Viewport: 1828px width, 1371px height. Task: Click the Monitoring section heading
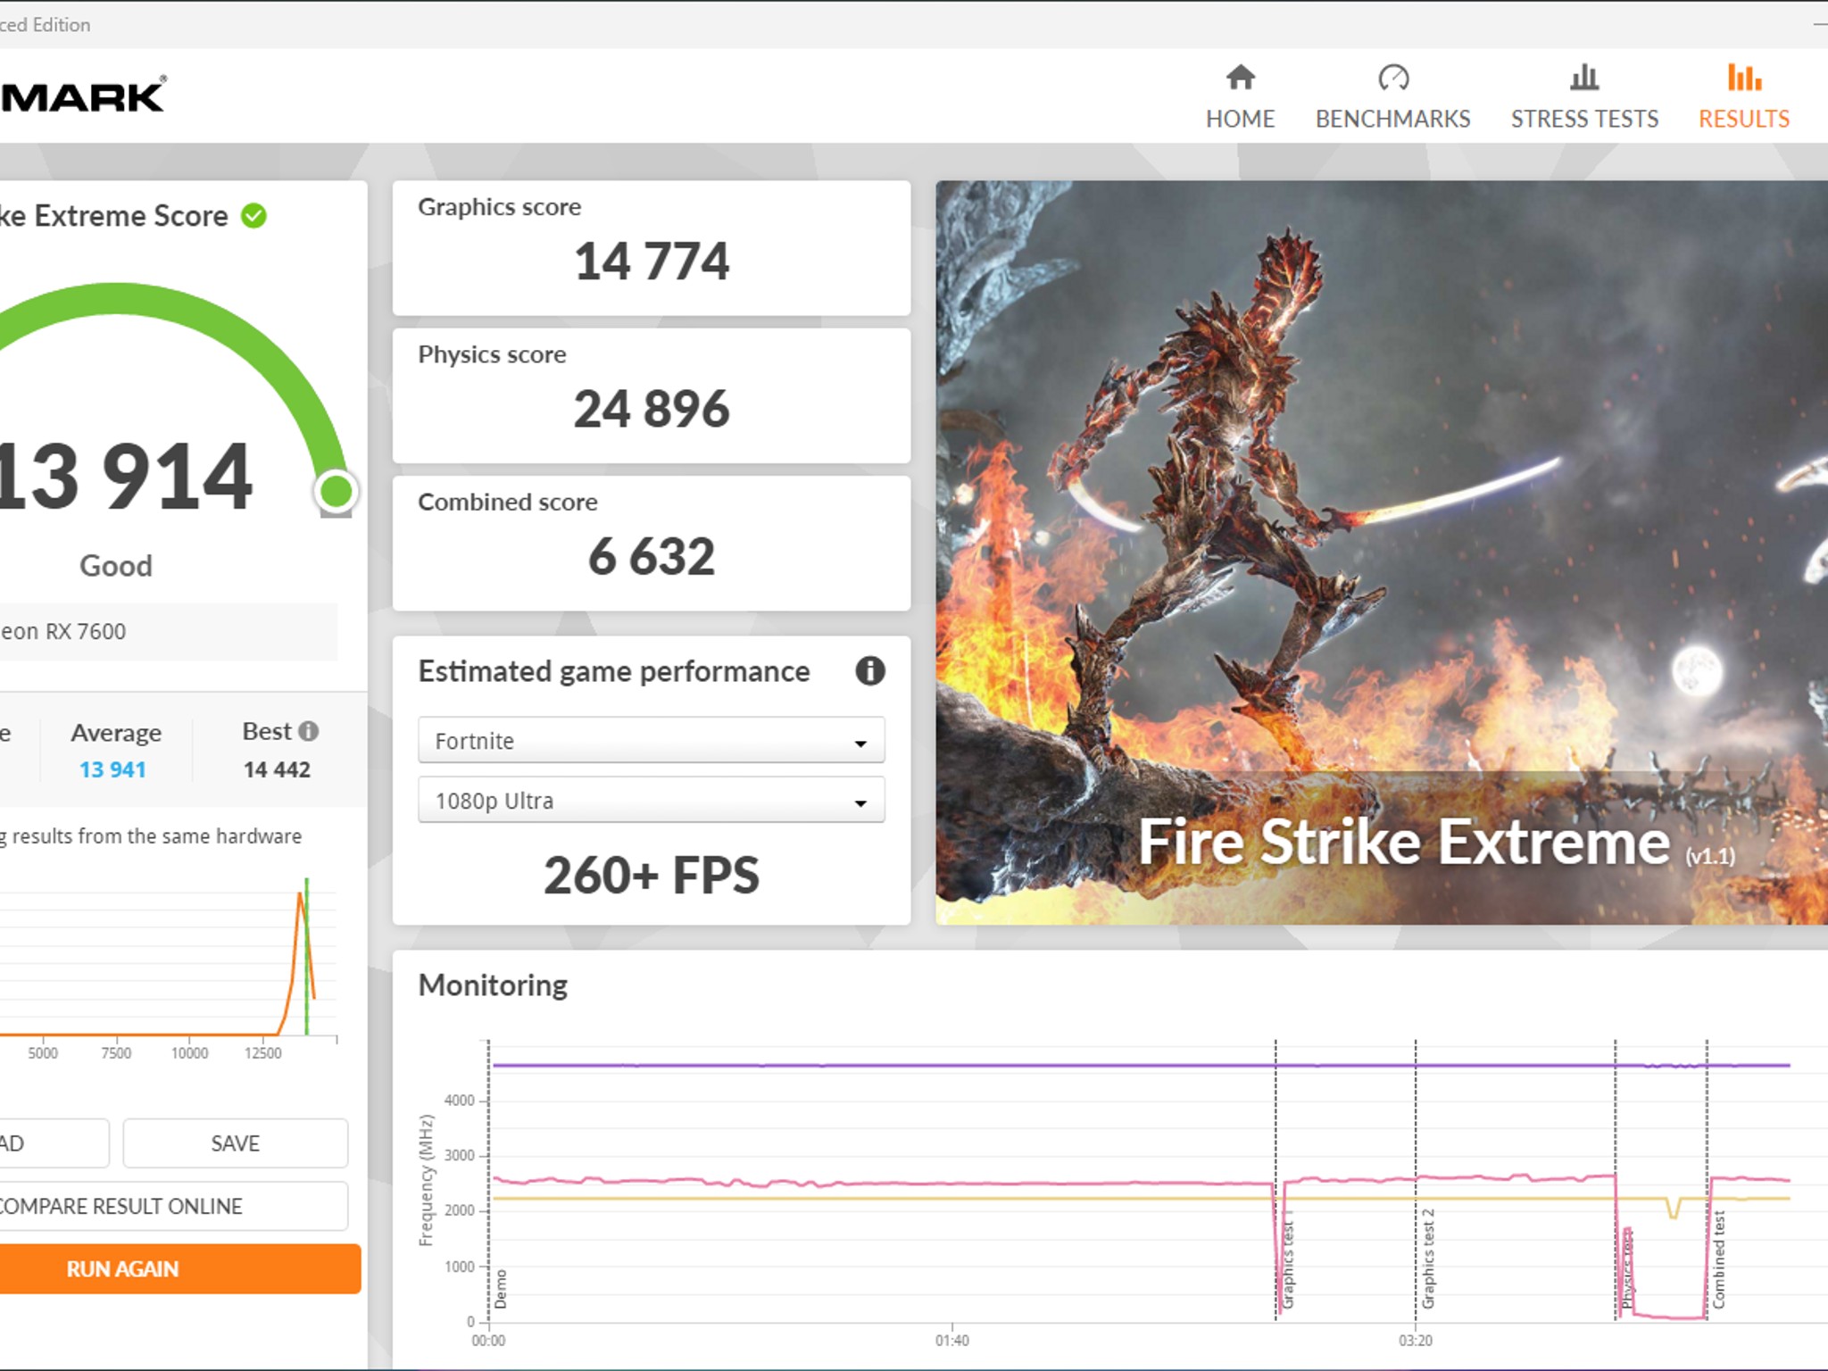tap(493, 985)
